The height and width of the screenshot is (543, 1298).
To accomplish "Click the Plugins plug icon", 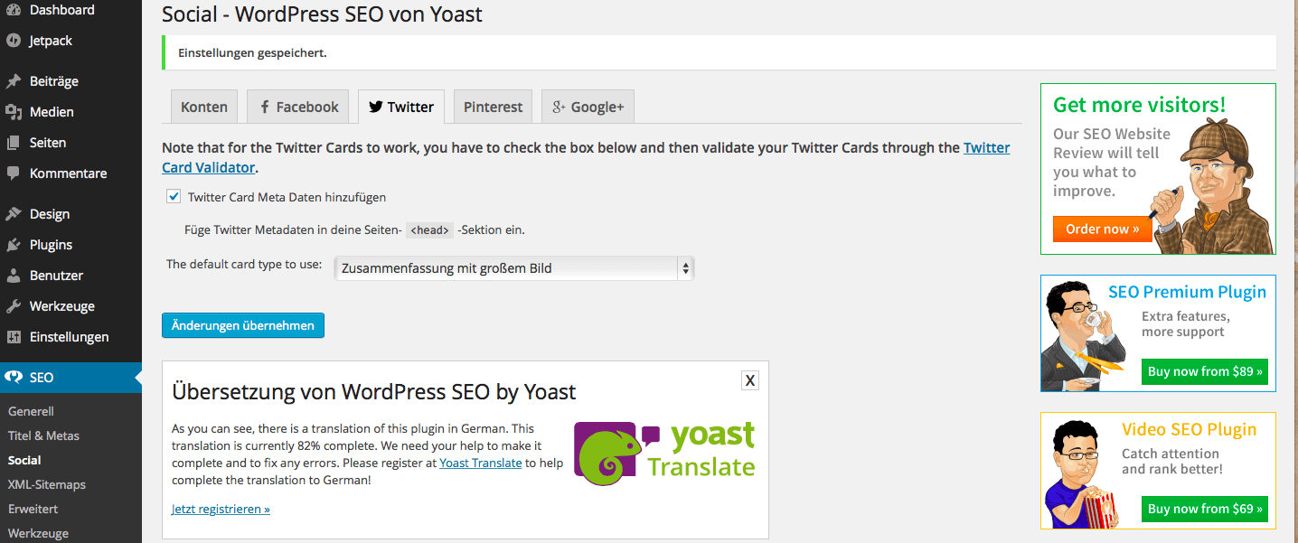I will [14, 245].
